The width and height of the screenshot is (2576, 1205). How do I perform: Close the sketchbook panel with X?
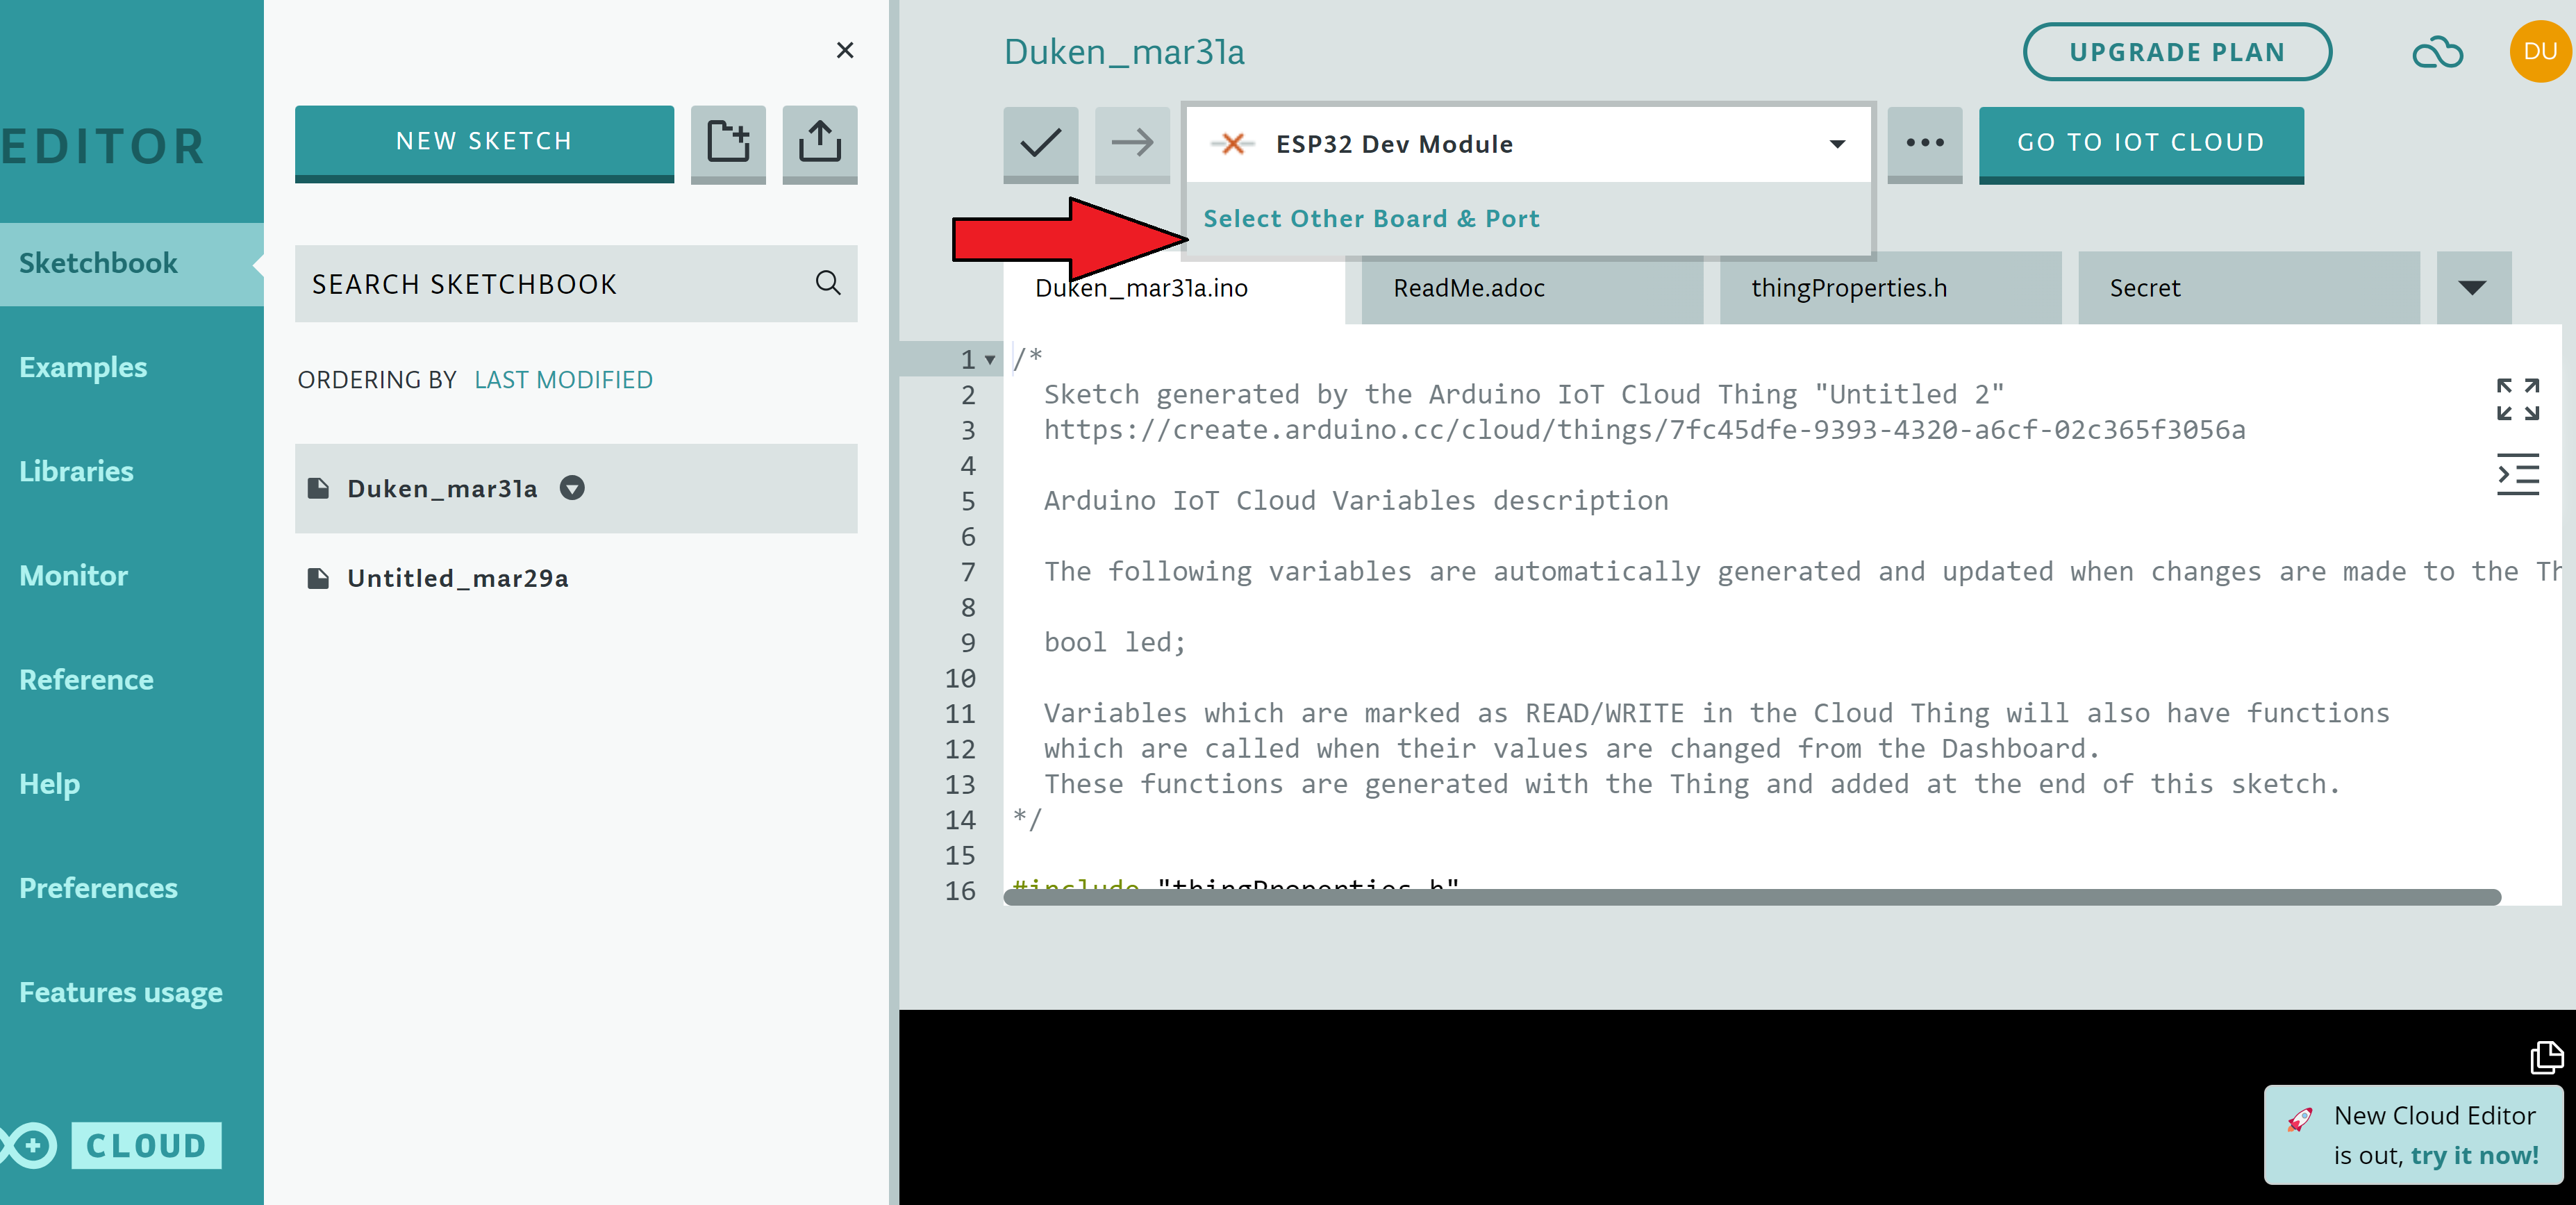point(844,50)
